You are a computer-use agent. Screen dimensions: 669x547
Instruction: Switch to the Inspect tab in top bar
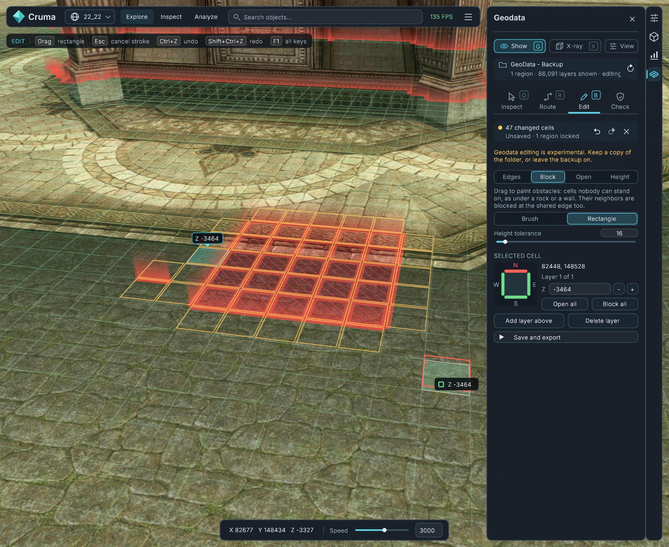171,17
